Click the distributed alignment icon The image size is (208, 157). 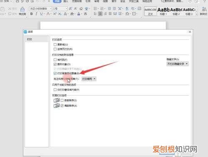(x=115, y=14)
